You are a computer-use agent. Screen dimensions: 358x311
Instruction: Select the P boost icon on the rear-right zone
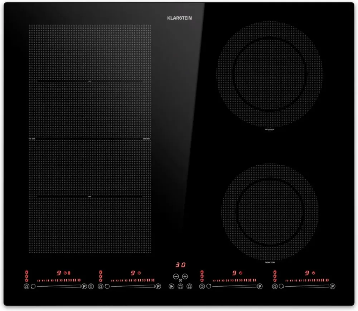[x=260, y=286]
